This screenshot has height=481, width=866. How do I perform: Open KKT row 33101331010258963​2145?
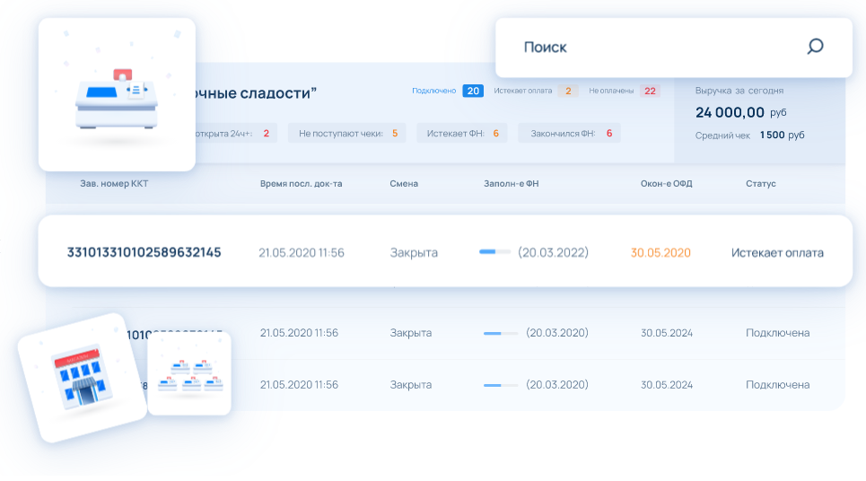click(x=445, y=251)
